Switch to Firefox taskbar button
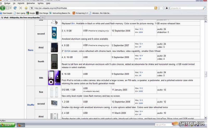 point(21,125)
